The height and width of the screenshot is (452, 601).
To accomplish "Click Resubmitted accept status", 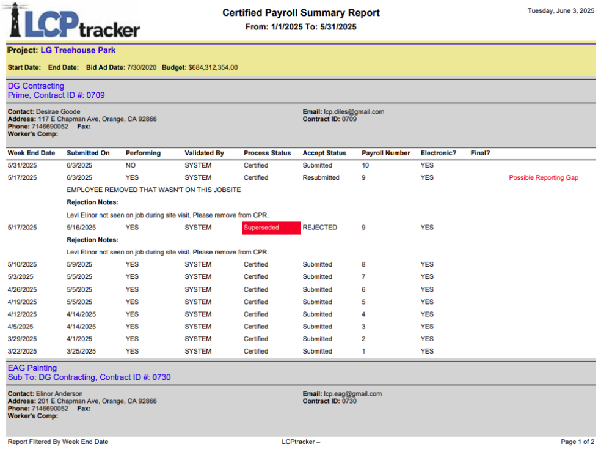I will pyautogui.click(x=321, y=177).
